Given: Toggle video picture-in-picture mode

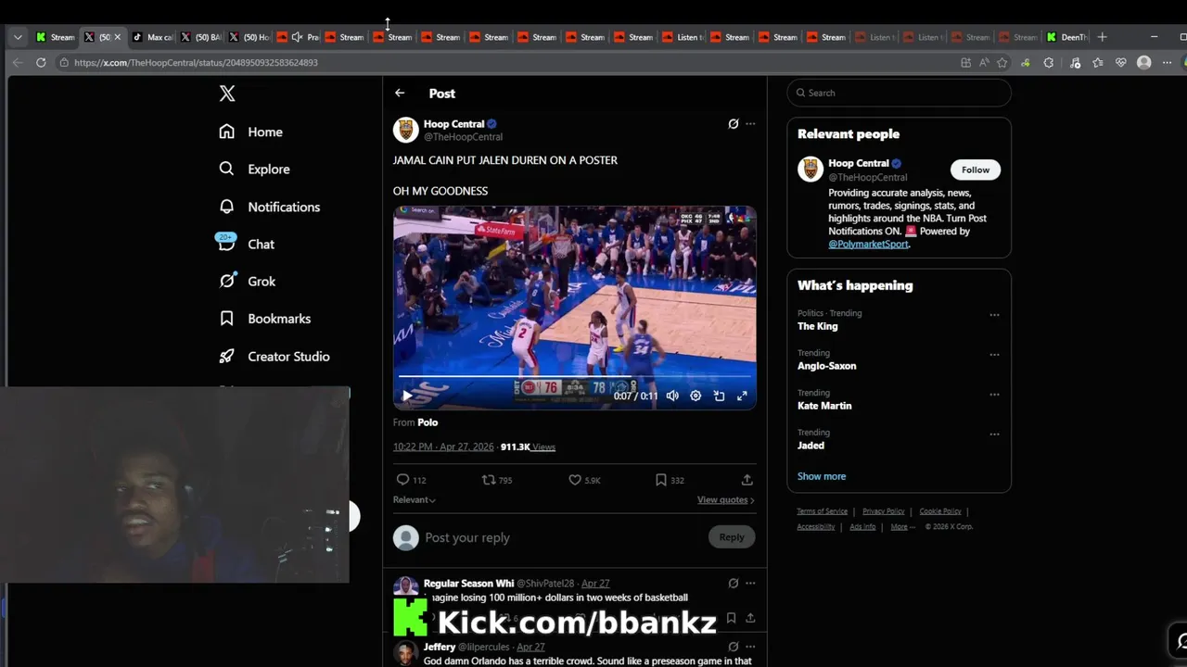Looking at the screenshot, I should pos(719,396).
